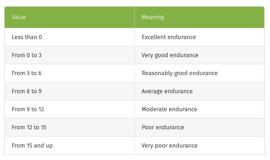
Task: Select the 'From 9 to 12' cell
Action: pos(69,109)
